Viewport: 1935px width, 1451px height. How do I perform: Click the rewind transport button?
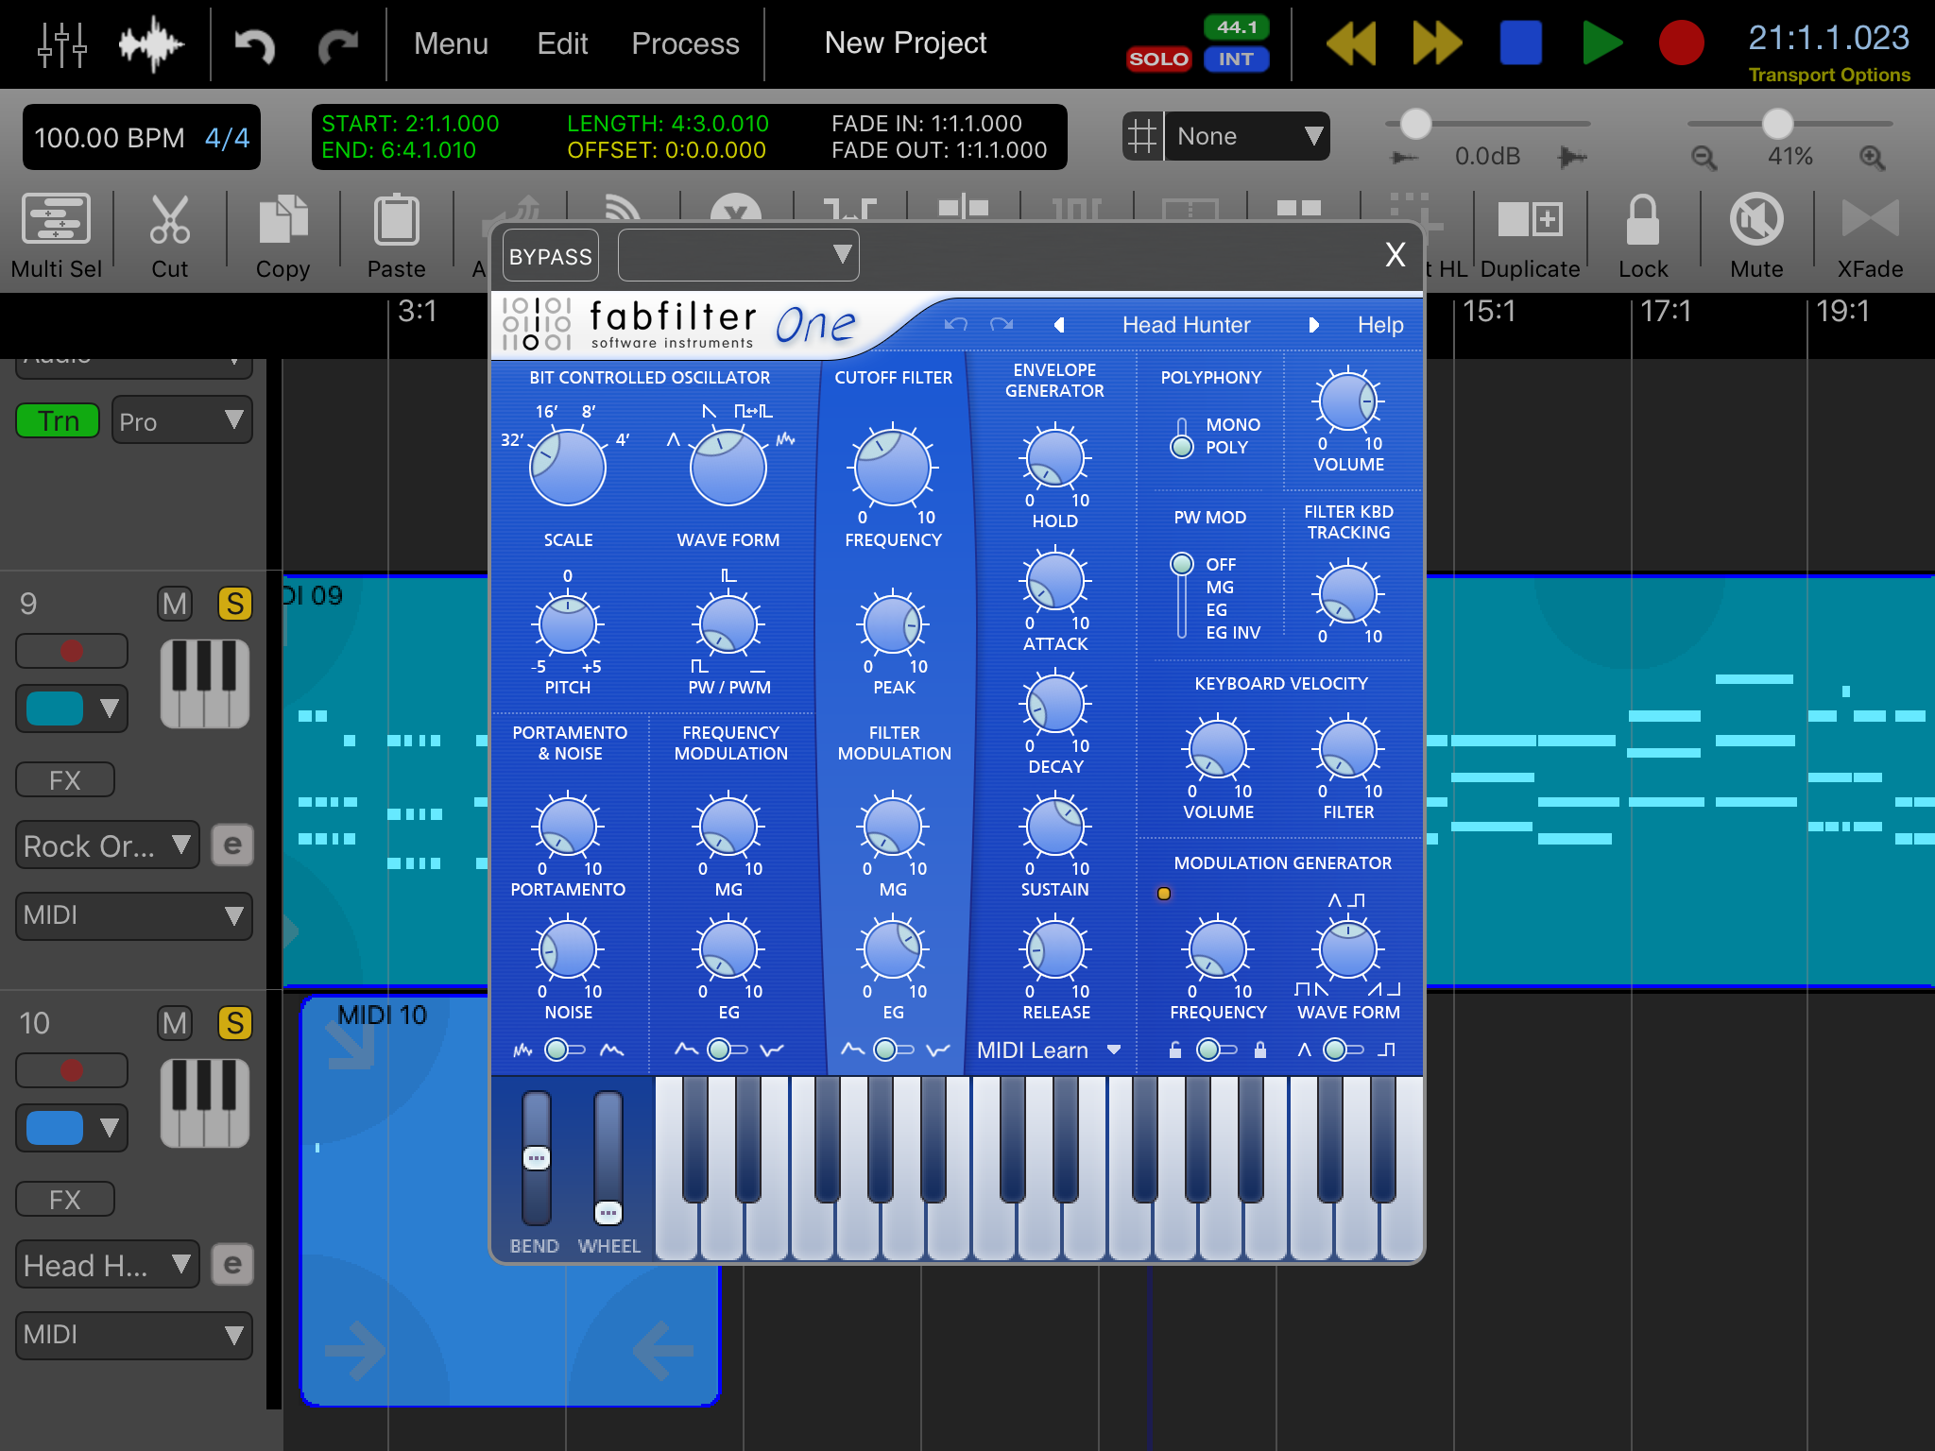tap(1351, 43)
